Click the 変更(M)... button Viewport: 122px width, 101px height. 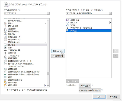point(72,81)
